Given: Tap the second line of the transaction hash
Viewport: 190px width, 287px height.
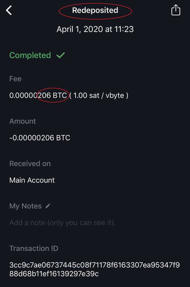Looking at the screenshot, I should 54,274.
